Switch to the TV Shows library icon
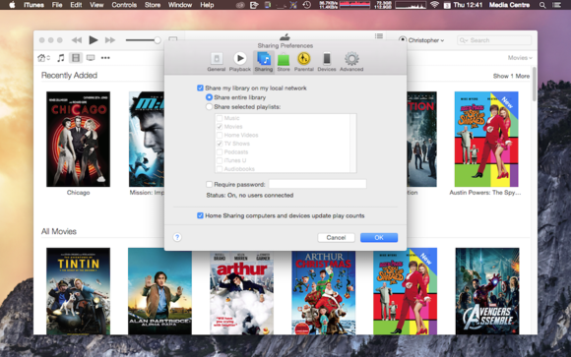Screen dimensions: 571x357 coord(91,58)
